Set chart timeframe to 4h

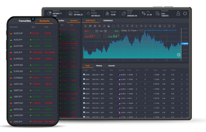(x=141, y=26)
